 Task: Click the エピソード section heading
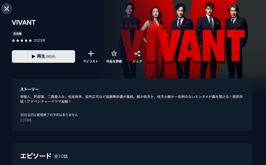[36, 156]
